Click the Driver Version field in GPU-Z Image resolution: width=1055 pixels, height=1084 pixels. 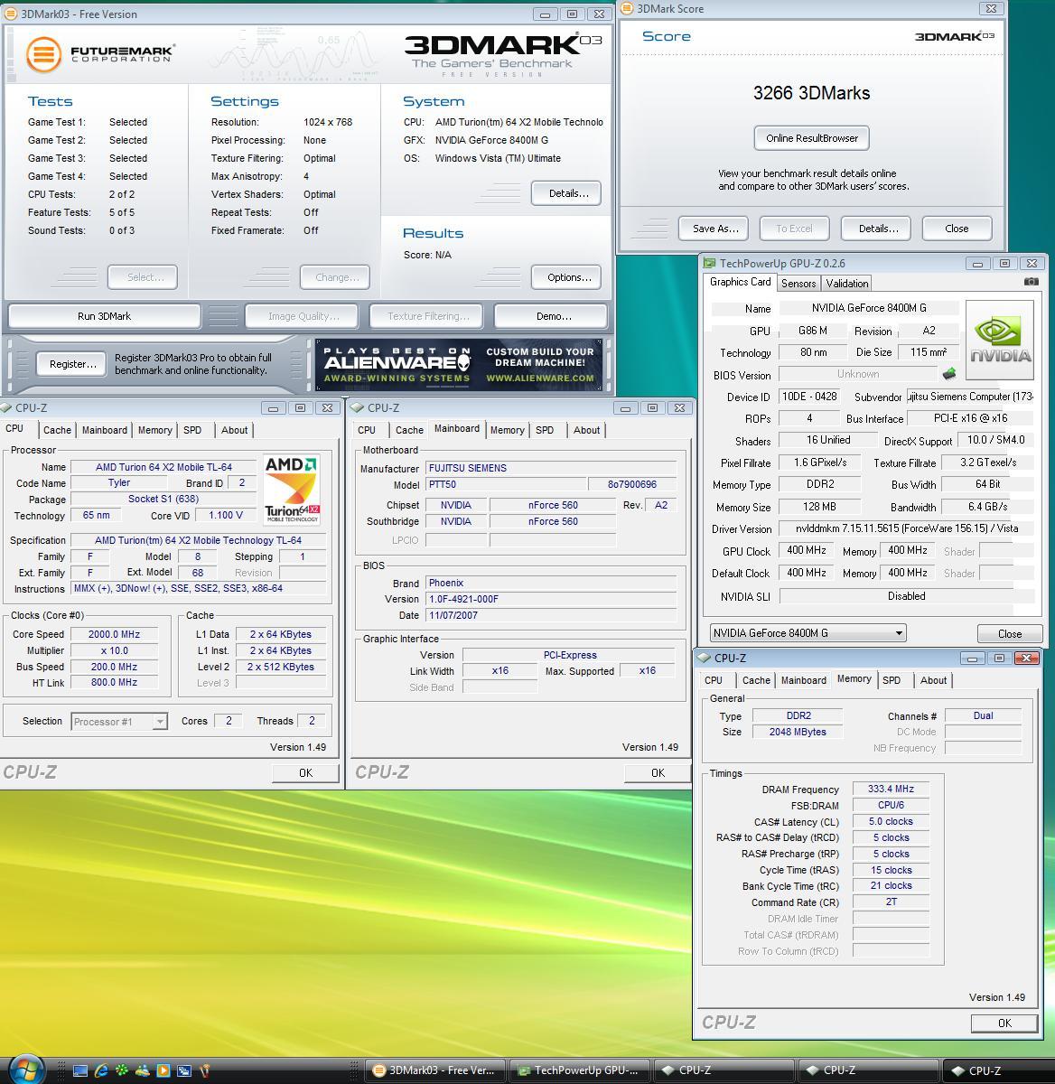pos(906,528)
